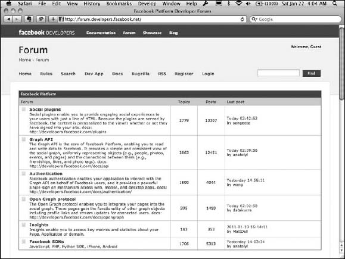This screenshot has width=345, height=259.
Task: Click the Register link
Action: click(x=184, y=74)
